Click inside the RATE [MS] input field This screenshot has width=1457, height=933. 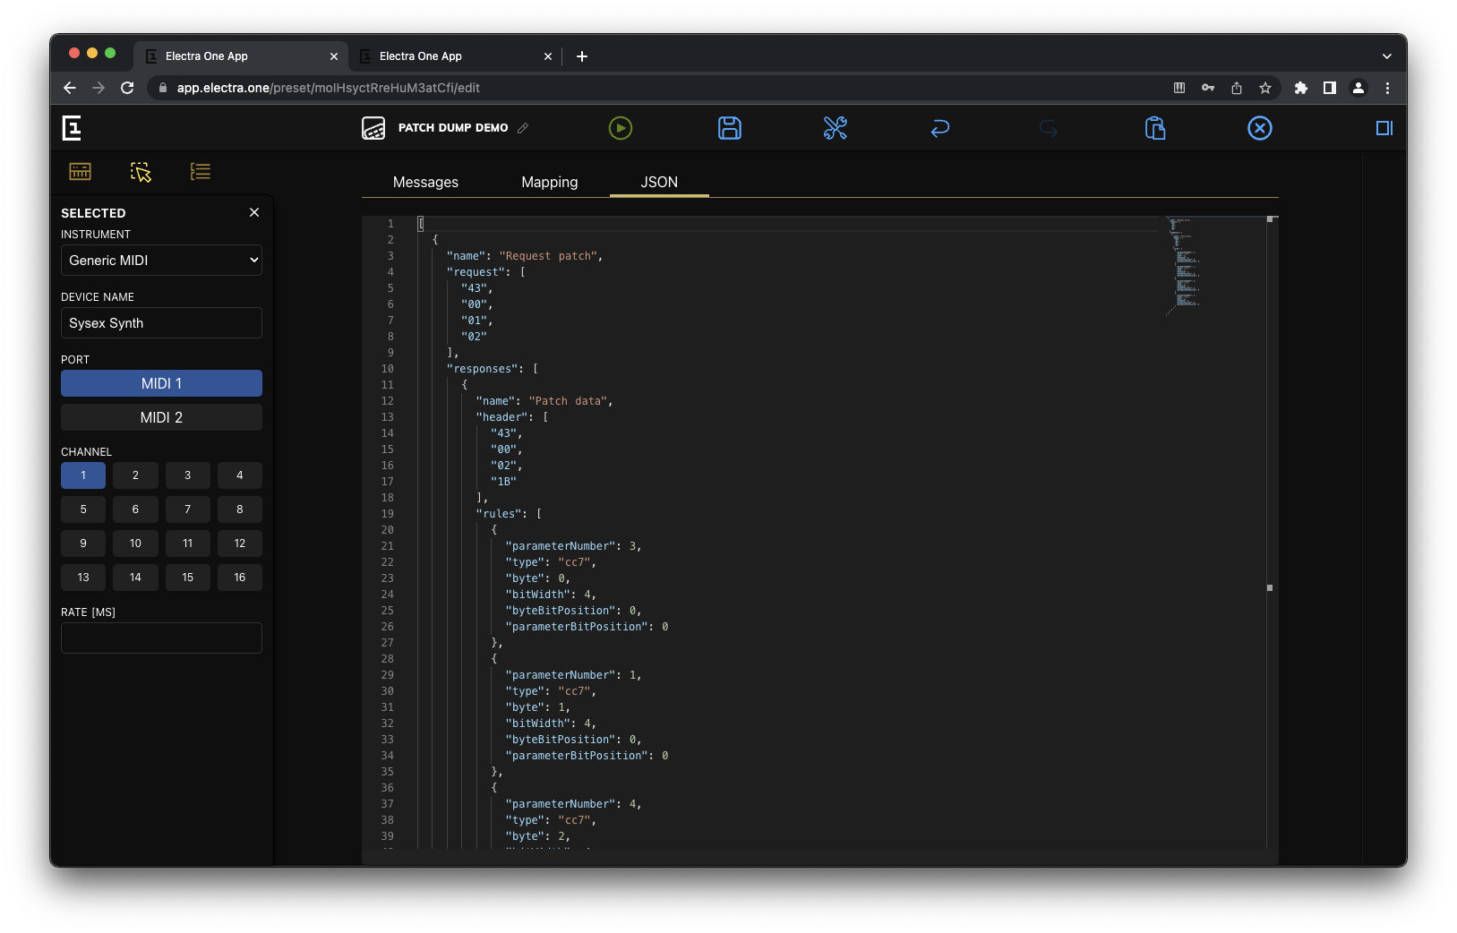tap(161, 638)
